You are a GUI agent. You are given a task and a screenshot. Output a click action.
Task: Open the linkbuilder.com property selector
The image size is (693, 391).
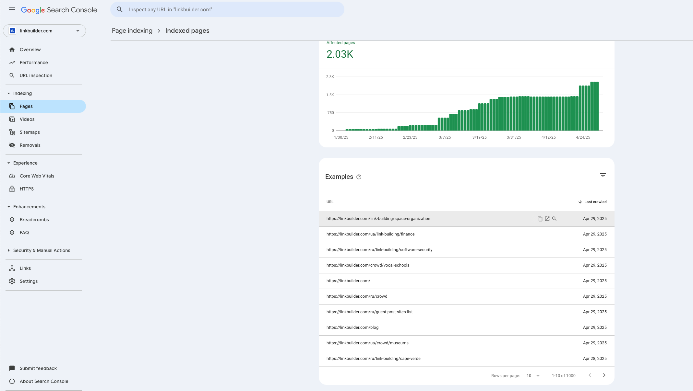coord(44,31)
